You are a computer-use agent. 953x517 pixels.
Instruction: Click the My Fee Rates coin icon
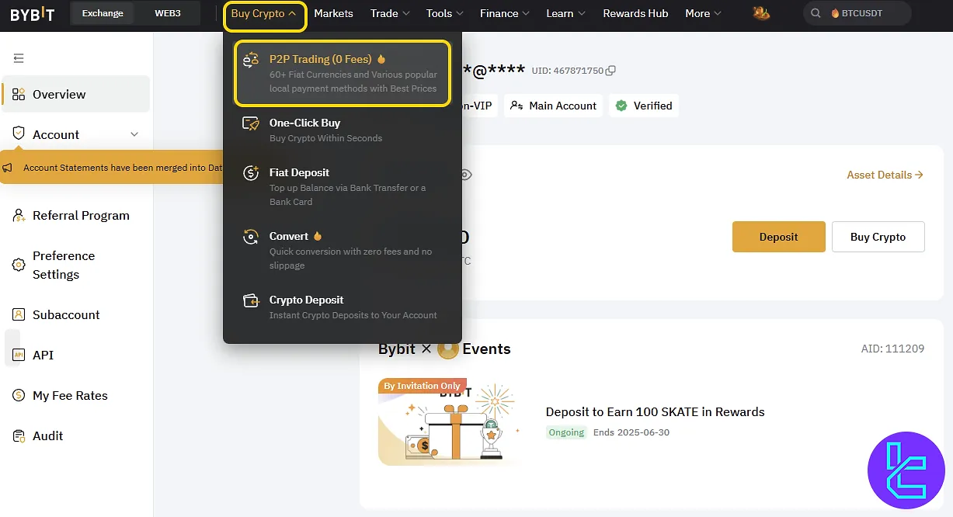(x=19, y=395)
